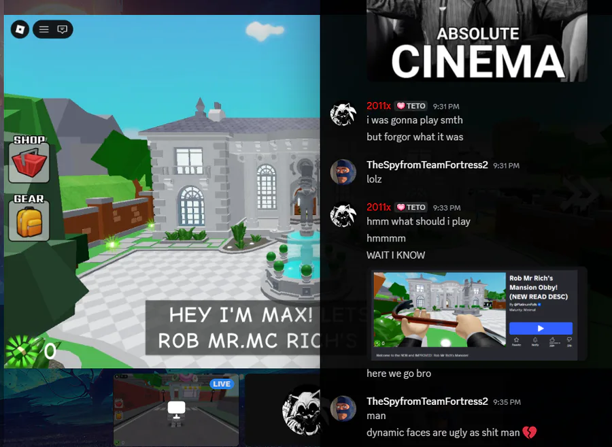
Task: Click the TETO tag on 9:33 PM message
Action: [411, 208]
